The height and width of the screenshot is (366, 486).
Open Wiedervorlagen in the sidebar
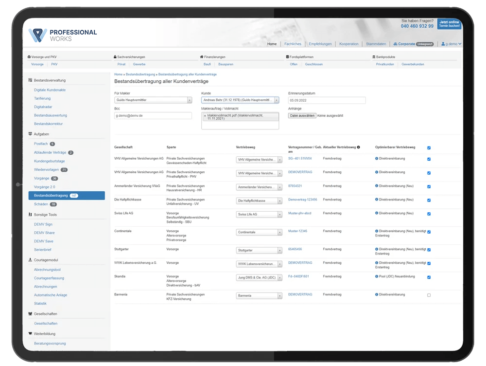[x=46, y=170]
